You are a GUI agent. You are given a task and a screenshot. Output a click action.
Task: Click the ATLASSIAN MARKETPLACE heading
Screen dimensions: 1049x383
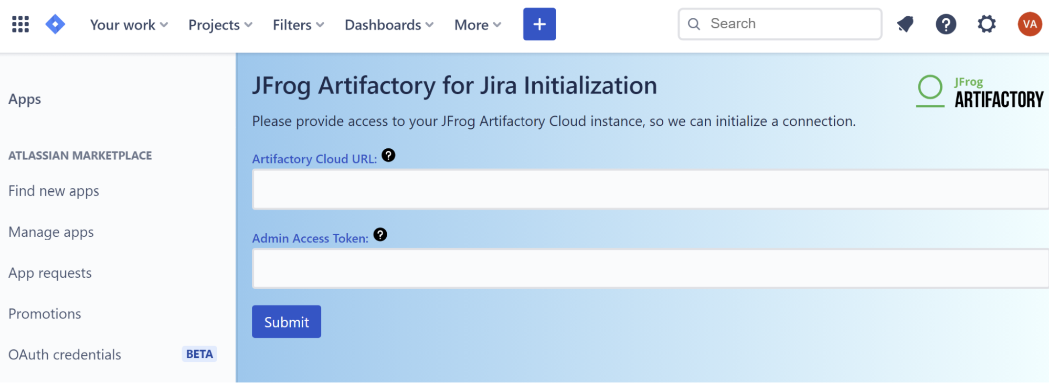pyautogui.click(x=80, y=156)
